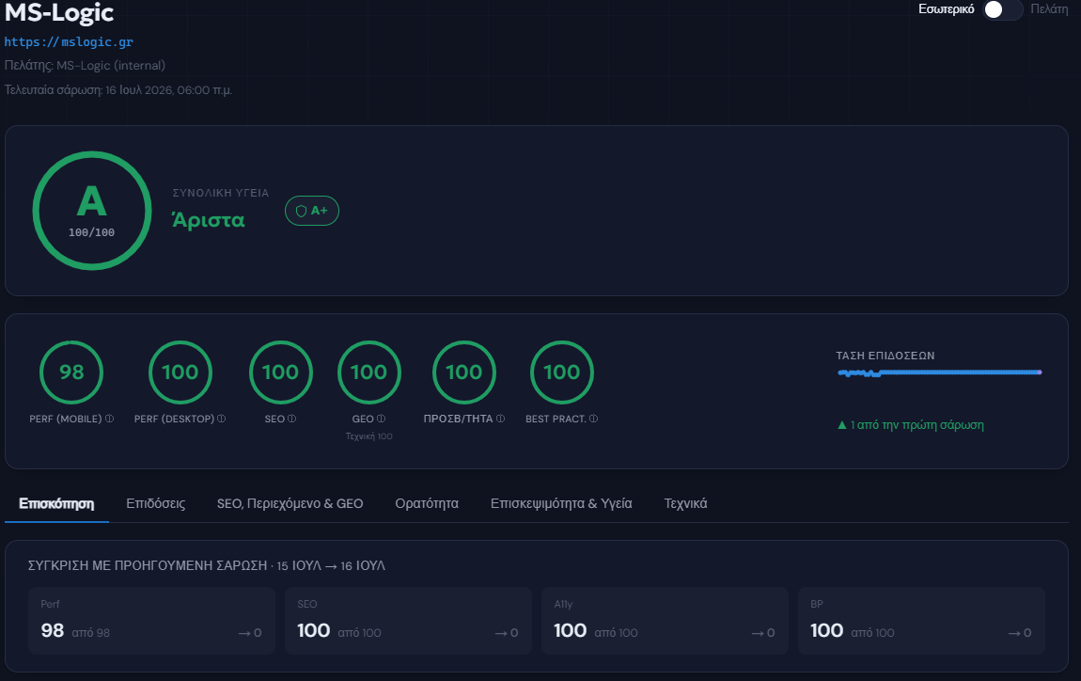Click info icon next to ΠΡΟΣΒ/ΤΗΤΑ
Image resolution: width=1081 pixels, height=681 pixels.
[x=500, y=419]
